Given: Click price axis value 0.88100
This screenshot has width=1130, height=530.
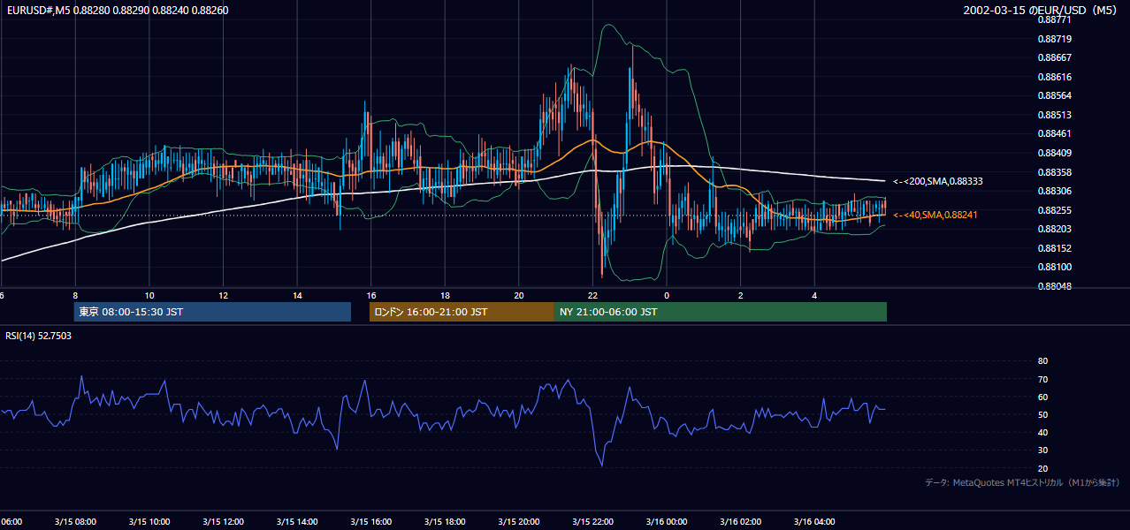Looking at the screenshot, I should 1054,267.
